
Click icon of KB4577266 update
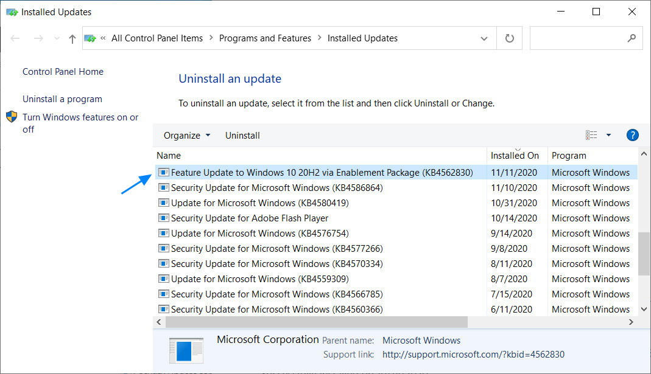pyautogui.click(x=164, y=249)
